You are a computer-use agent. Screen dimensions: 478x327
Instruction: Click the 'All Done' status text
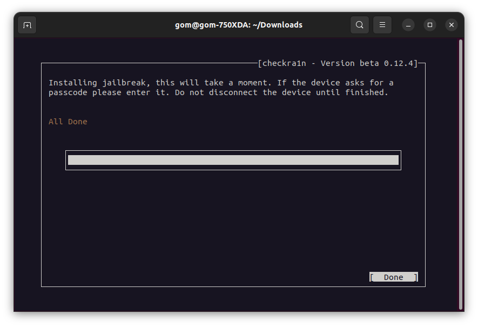point(68,122)
